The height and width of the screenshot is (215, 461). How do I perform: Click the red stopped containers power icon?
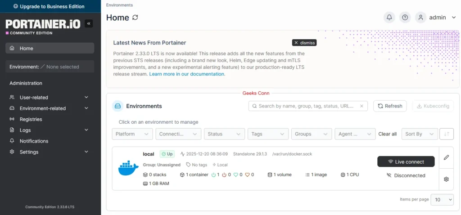point(224,175)
